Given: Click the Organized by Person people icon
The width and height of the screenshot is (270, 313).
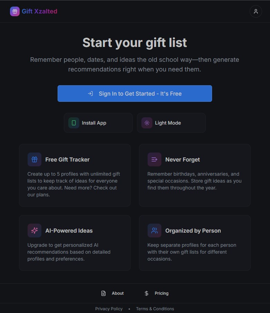Looking at the screenshot, I should coord(154,231).
